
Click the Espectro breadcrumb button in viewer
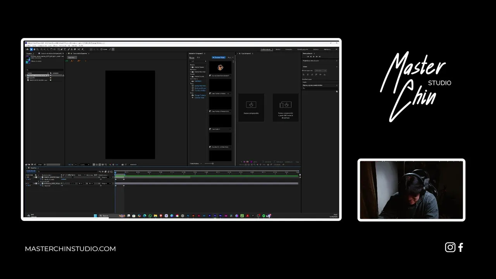[x=71, y=57]
